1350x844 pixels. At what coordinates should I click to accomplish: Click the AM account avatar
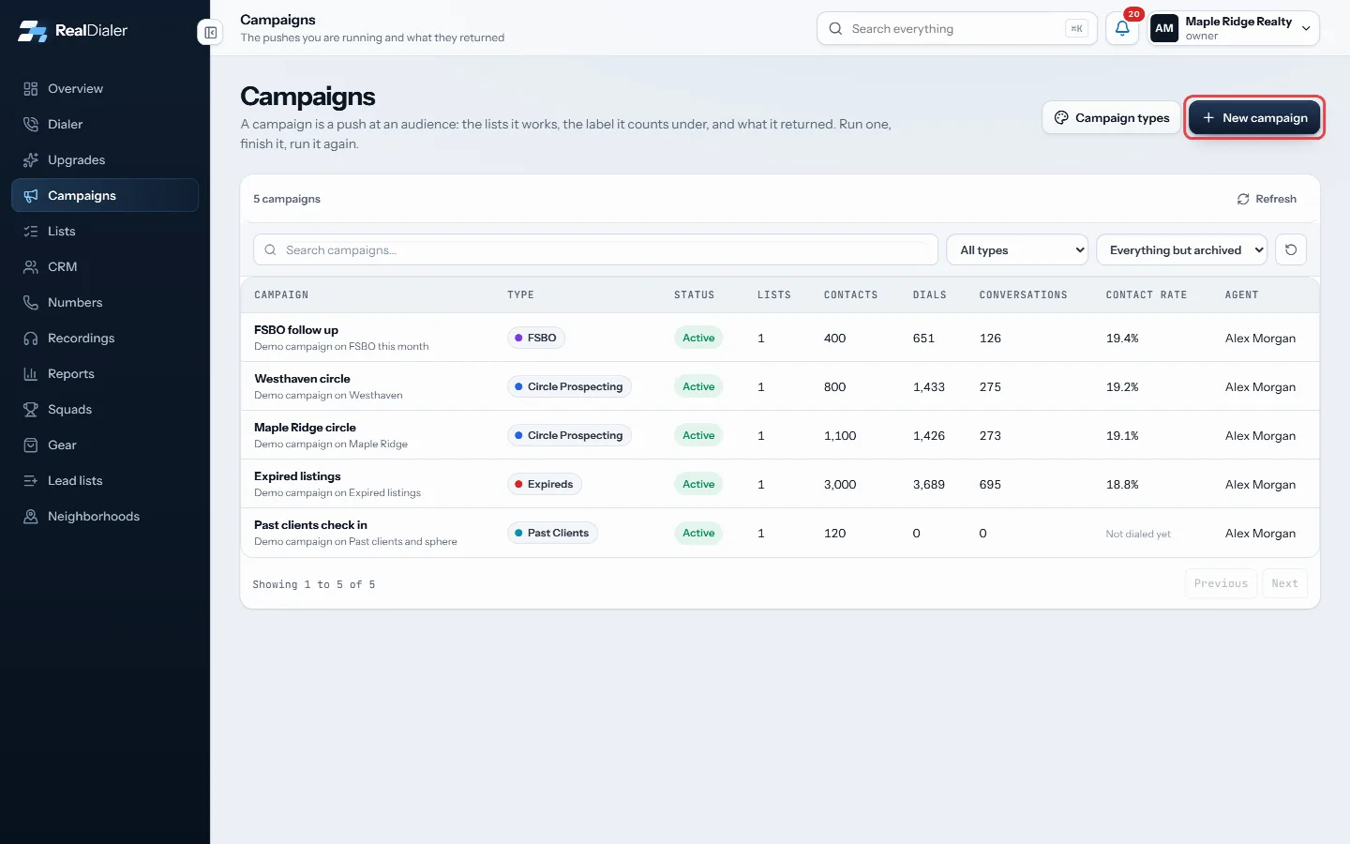tap(1164, 29)
